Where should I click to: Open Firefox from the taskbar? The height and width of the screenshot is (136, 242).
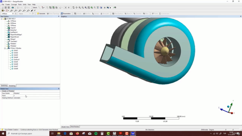pos(77,133)
